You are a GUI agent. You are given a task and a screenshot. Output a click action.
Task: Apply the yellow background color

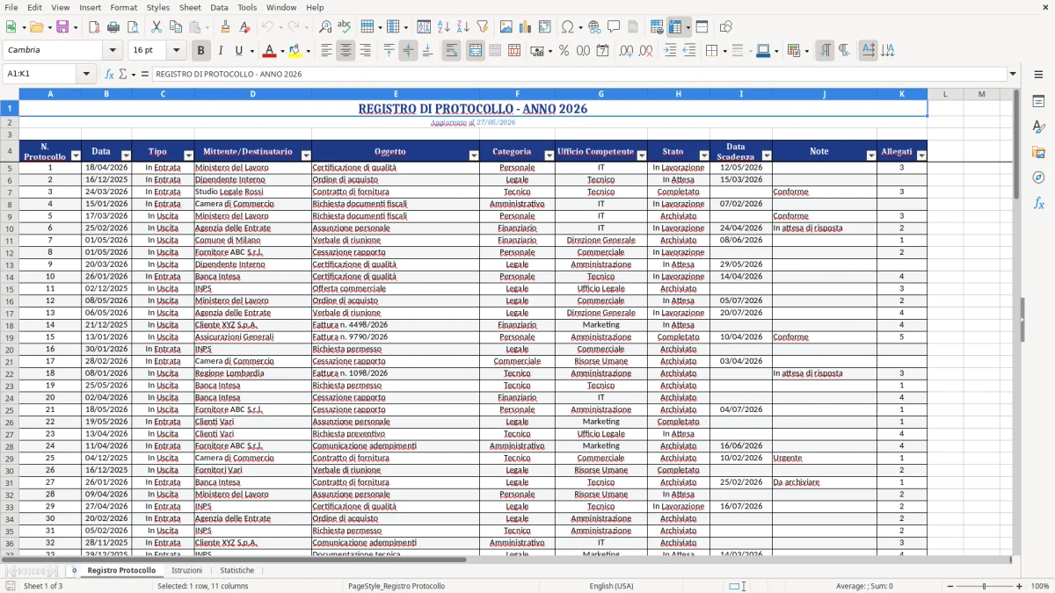295,51
